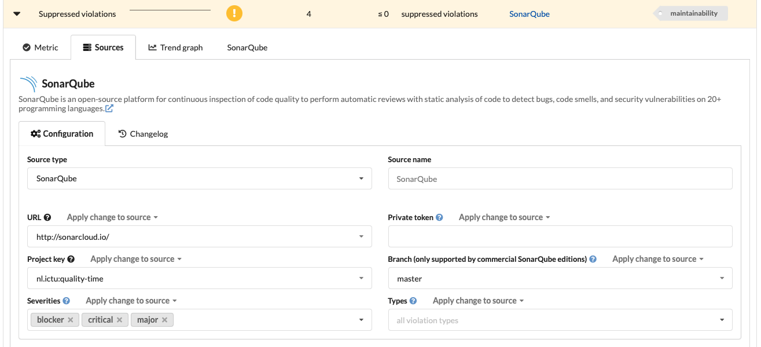The image size is (761, 347).
Task: Remove the critical severity tag
Action: (x=119, y=320)
